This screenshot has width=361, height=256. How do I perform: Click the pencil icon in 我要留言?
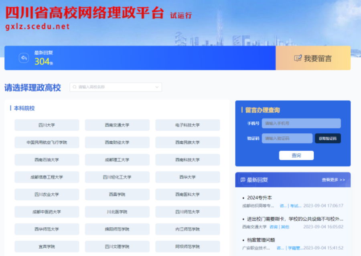click(298, 58)
